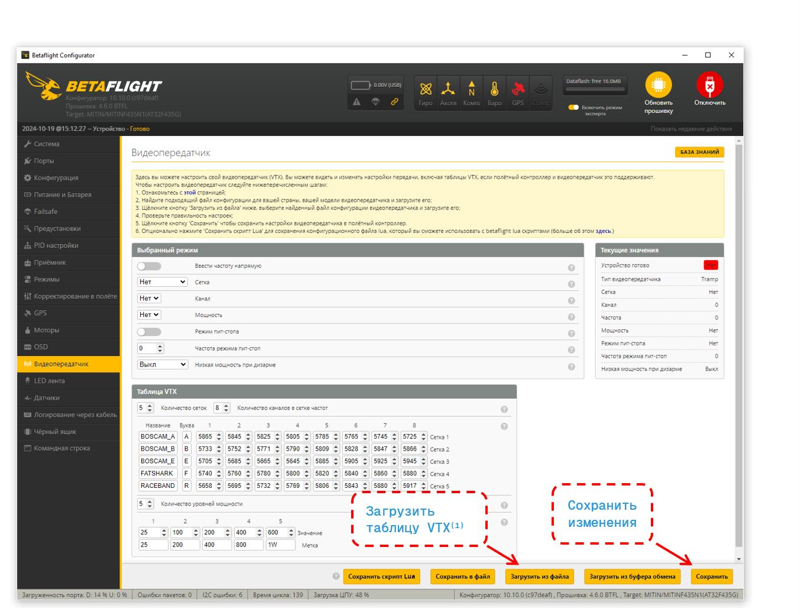Open PID настройки tab

pyautogui.click(x=69, y=245)
